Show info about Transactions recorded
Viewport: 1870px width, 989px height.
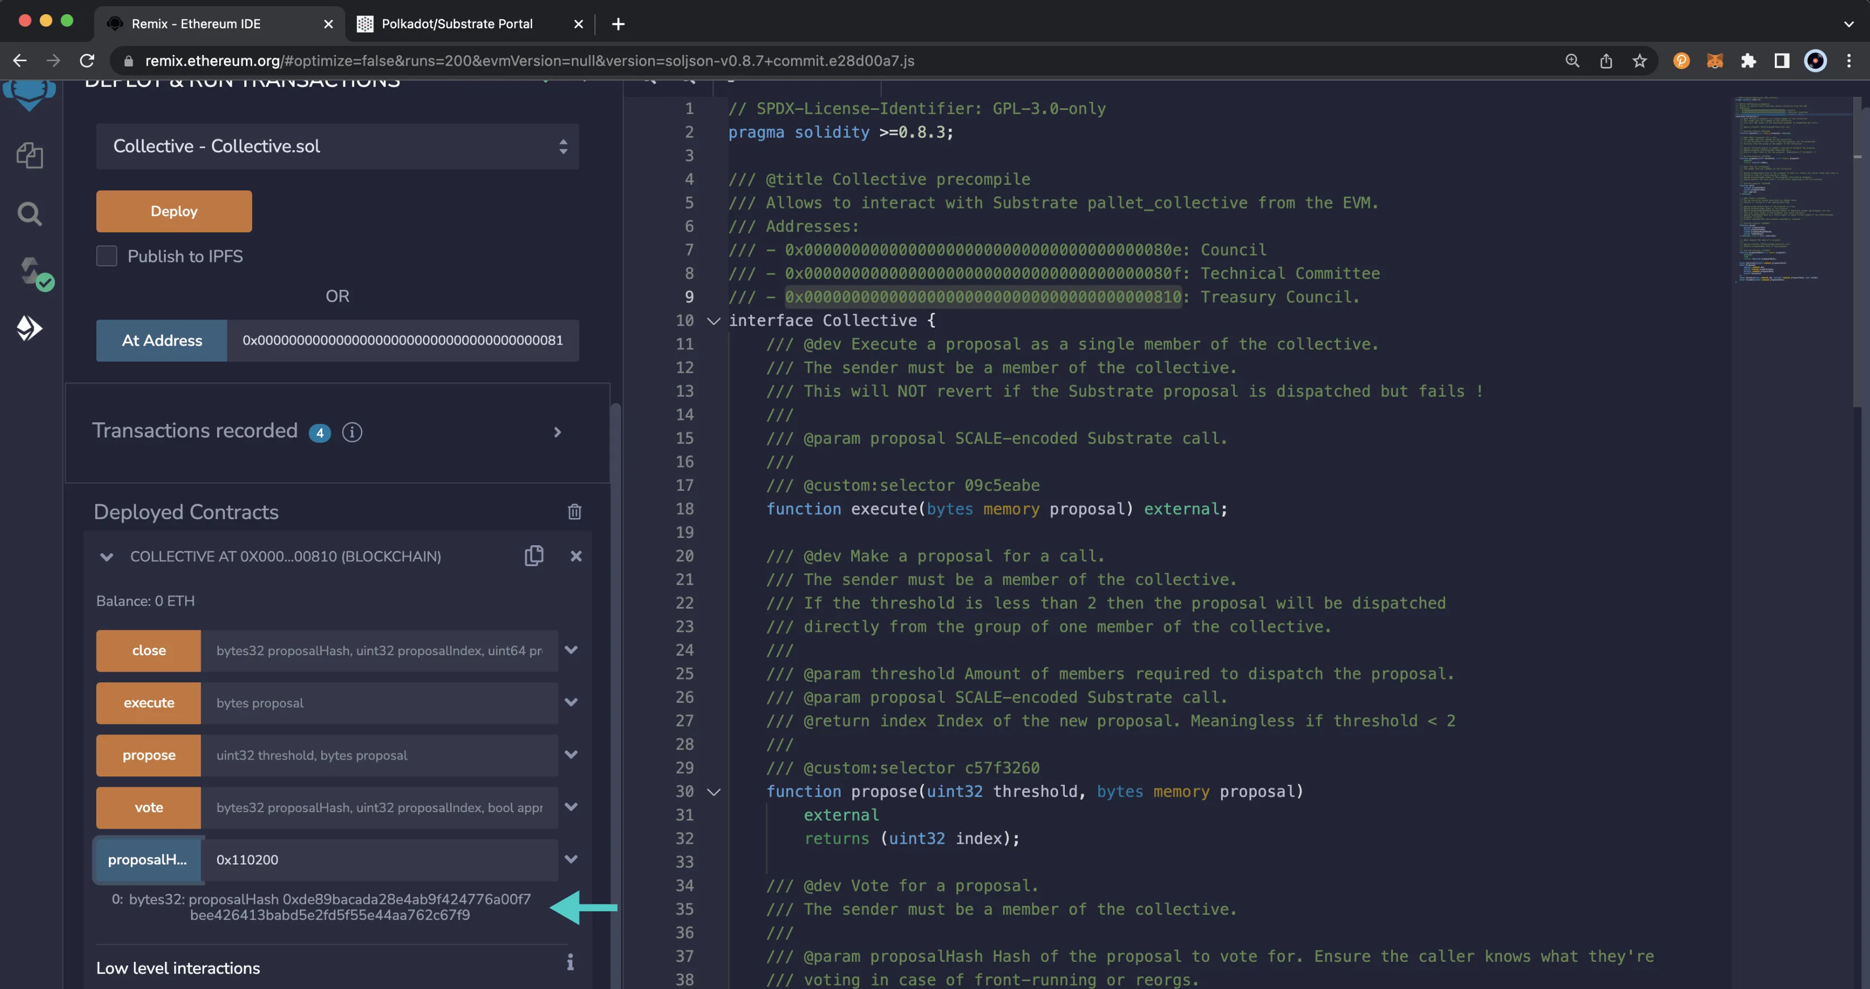(352, 432)
